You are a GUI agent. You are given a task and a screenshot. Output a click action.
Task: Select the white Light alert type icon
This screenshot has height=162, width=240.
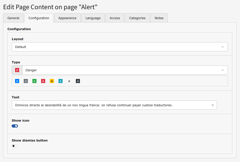(69, 81)
